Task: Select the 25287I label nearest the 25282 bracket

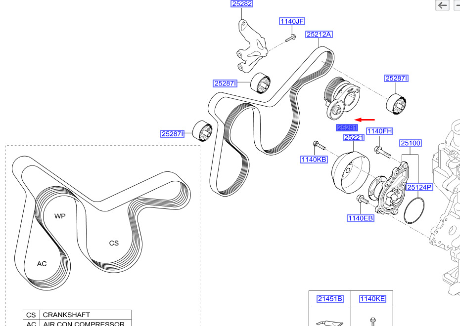Action: (225, 83)
